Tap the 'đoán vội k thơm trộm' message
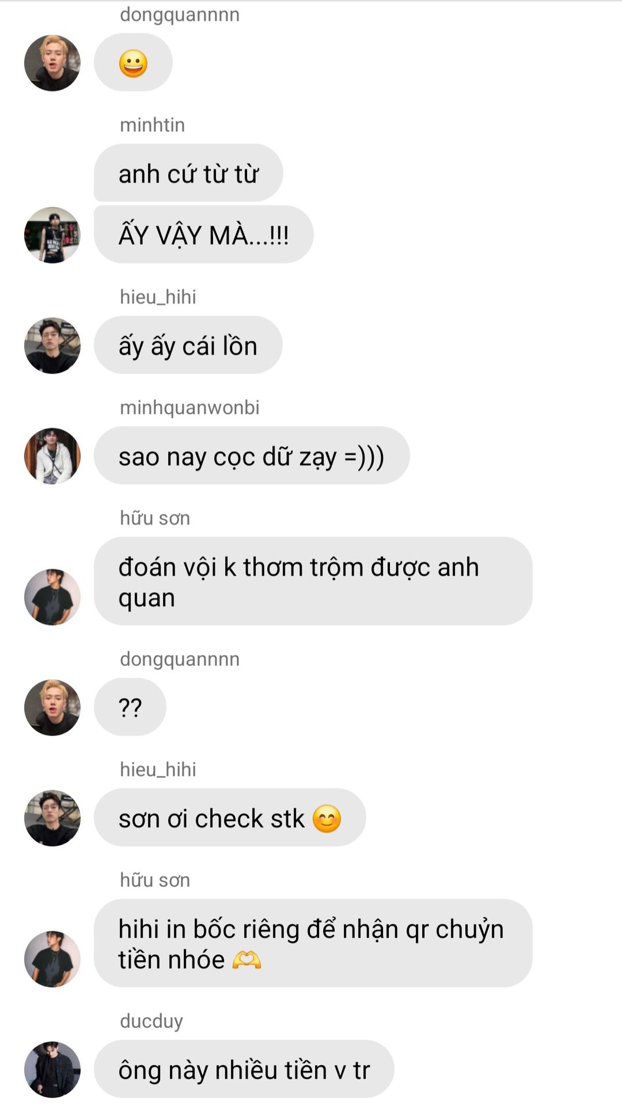This screenshot has width=622, height=1114. (313, 581)
